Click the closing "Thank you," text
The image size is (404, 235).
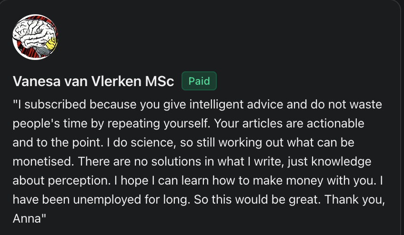pyautogui.click(x=355, y=200)
